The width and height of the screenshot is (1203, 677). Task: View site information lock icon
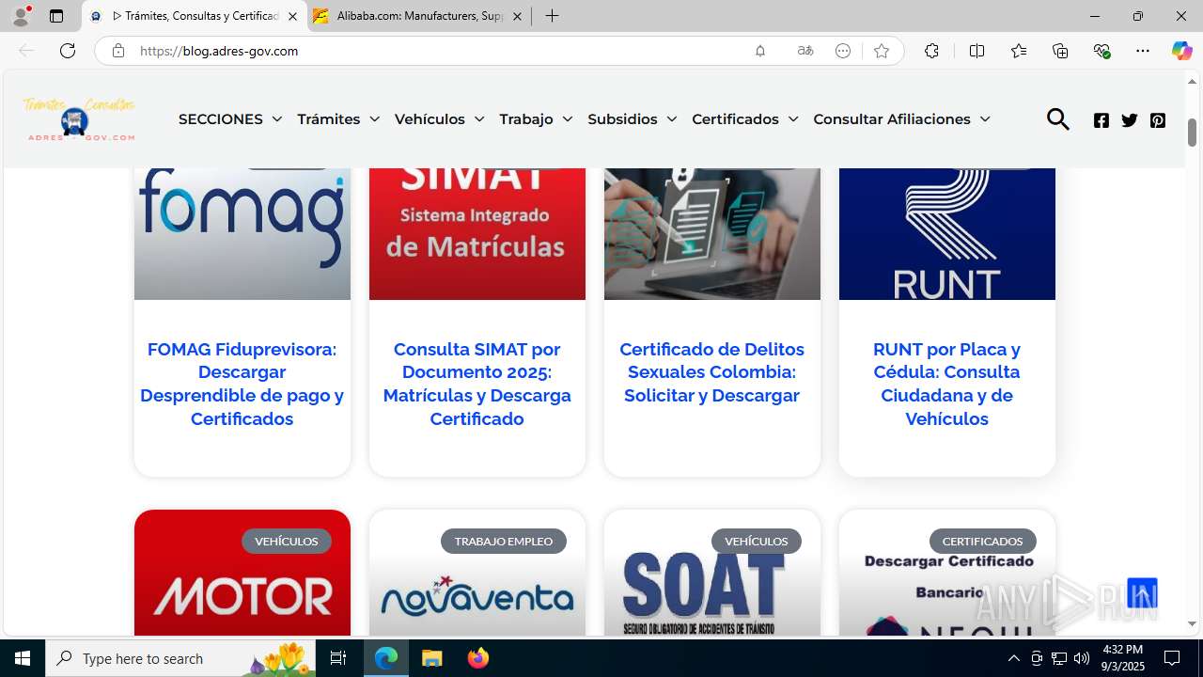[x=117, y=51]
